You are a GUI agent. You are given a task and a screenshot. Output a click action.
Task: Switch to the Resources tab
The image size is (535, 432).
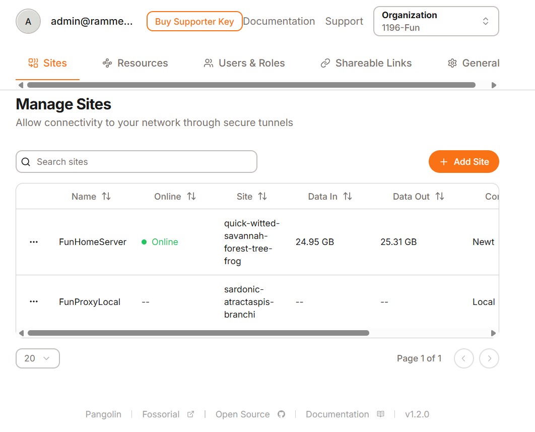135,63
